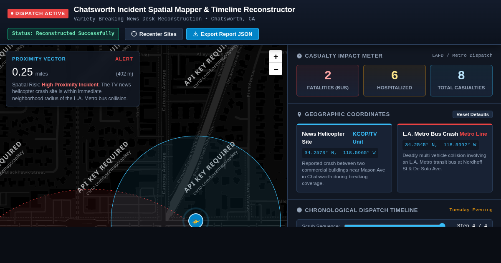Click the download icon in Export Report
Screen dimensions: 501x263
195,34
